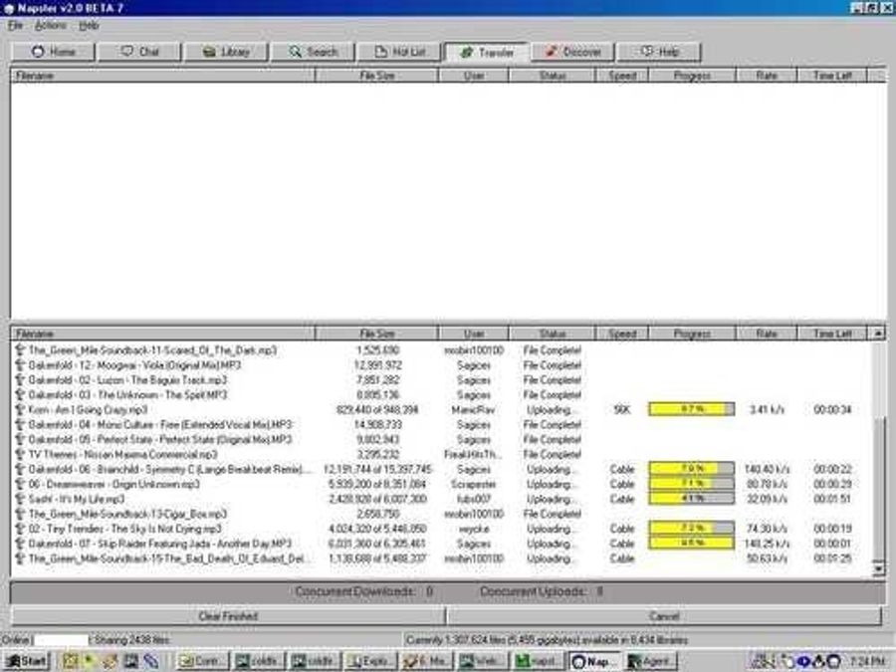Click progress bar for 02 - Tiny Trendies upload
The height and width of the screenshot is (672, 896).
692,528
